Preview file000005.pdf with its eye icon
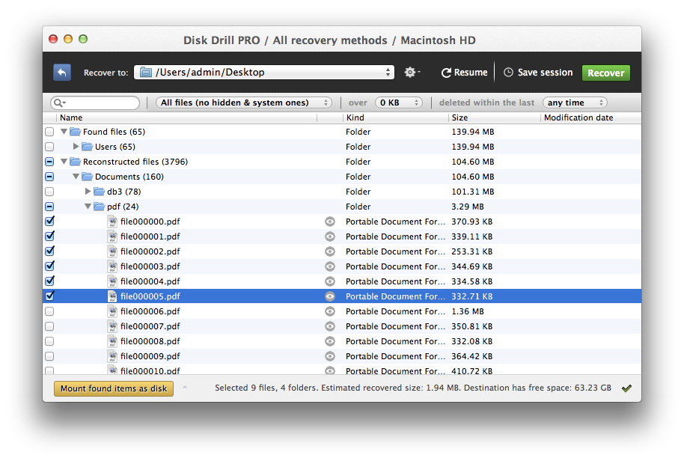 330,296
